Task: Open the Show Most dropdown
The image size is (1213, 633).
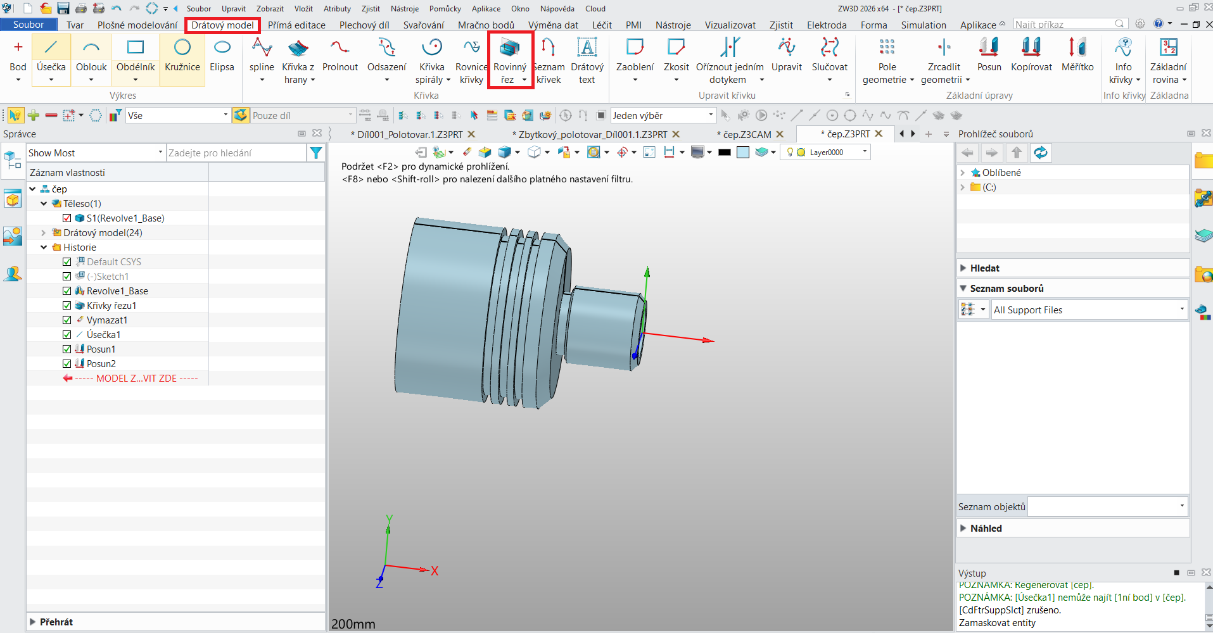Action: (x=96, y=153)
